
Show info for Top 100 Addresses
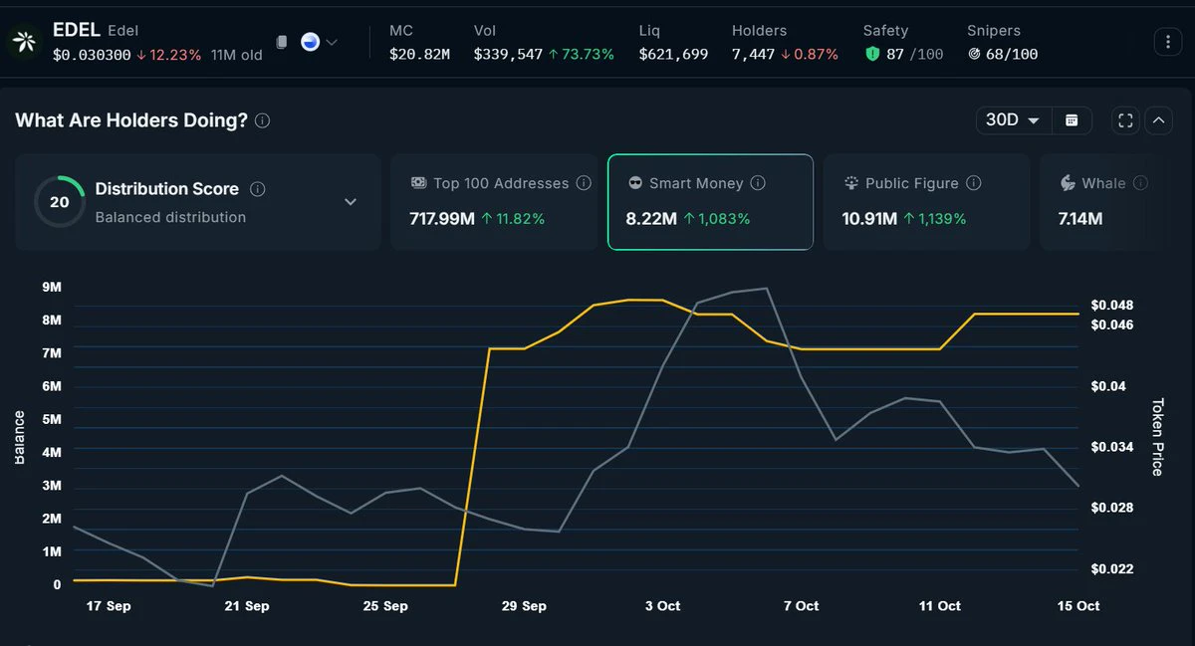click(x=584, y=183)
